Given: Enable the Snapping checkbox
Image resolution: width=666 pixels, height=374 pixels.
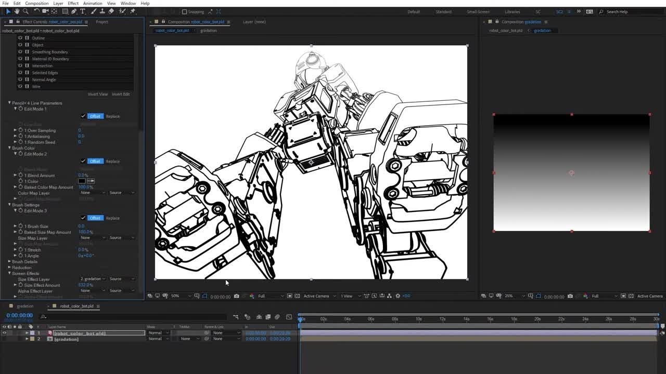Looking at the screenshot, I should [184, 11].
